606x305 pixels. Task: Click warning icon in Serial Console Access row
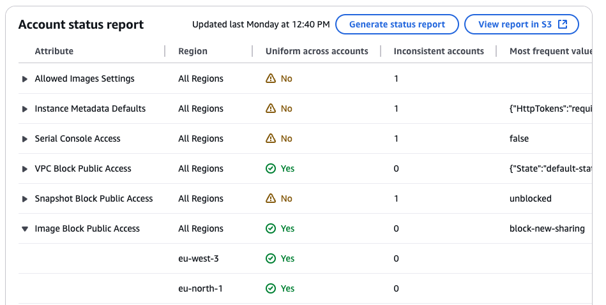pyautogui.click(x=271, y=138)
